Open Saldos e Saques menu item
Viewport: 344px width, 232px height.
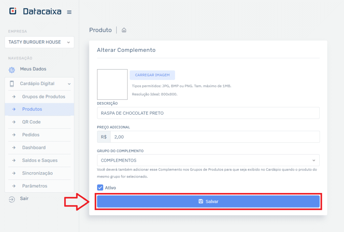tap(40, 160)
